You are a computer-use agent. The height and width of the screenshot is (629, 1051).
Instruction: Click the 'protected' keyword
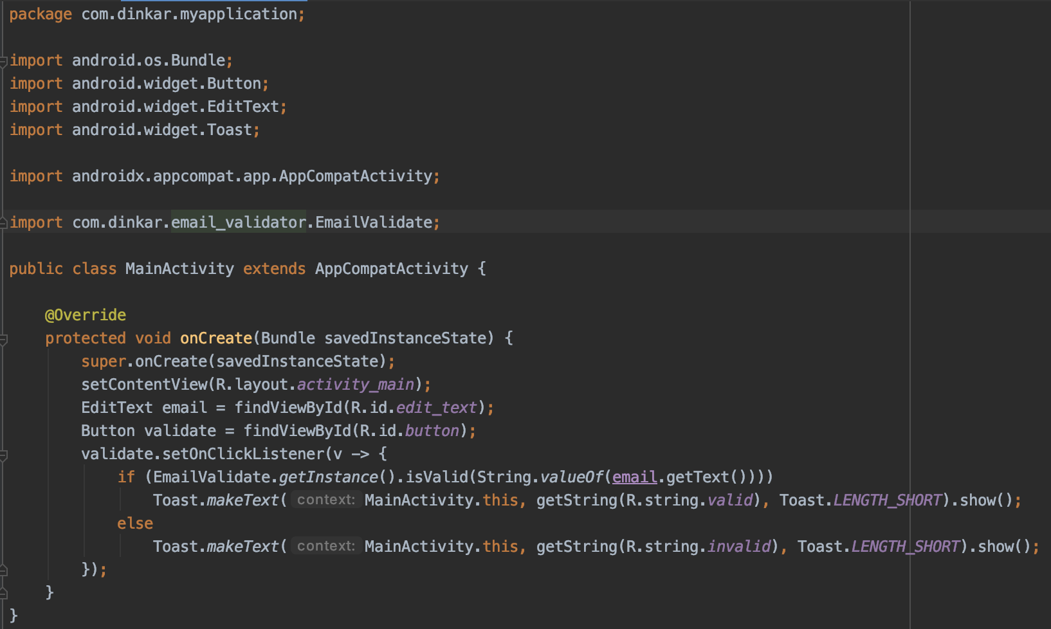[86, 338]
